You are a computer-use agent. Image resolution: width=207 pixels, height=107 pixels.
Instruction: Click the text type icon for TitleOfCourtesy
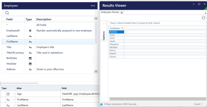30,53
